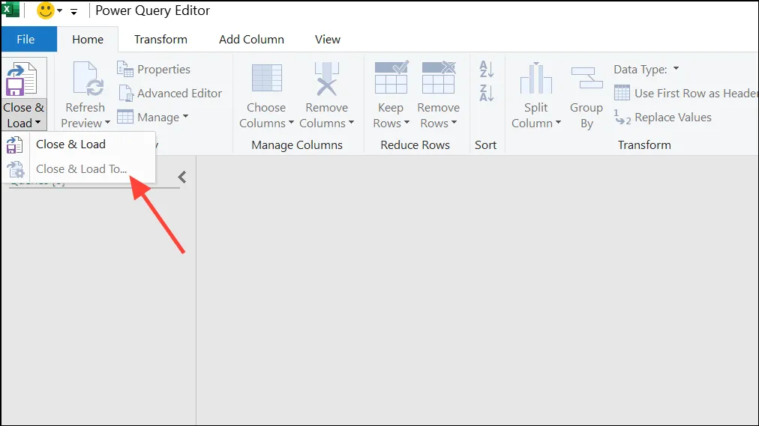
Task: Click Use First Row as Headers
Action: tap(685, 94)
